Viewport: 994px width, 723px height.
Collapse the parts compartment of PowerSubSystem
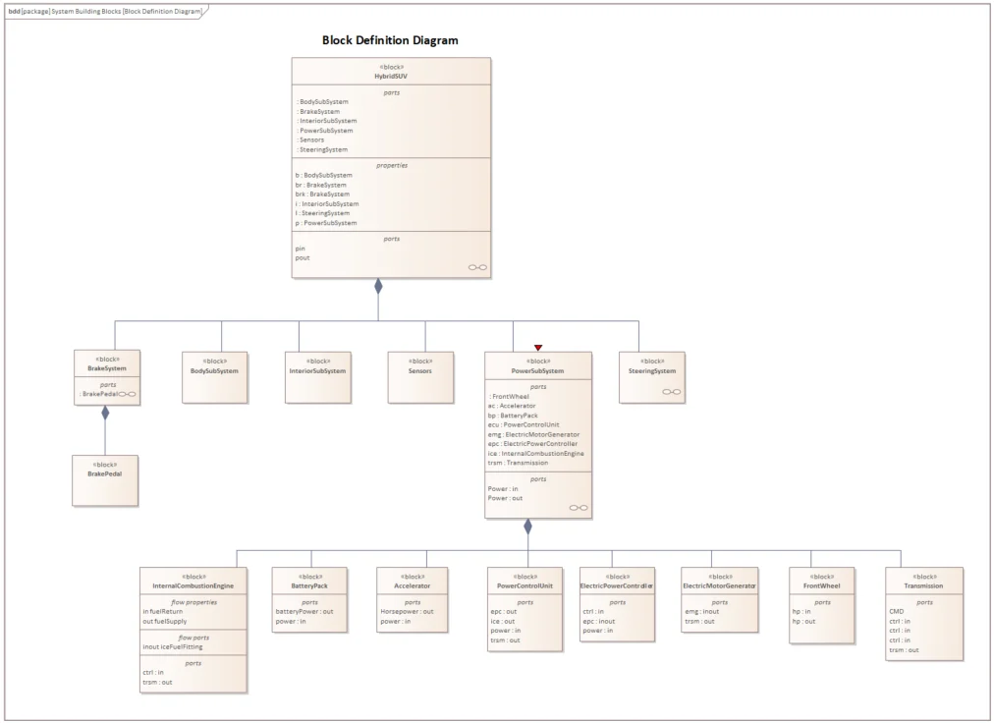[x=538, y=386]
